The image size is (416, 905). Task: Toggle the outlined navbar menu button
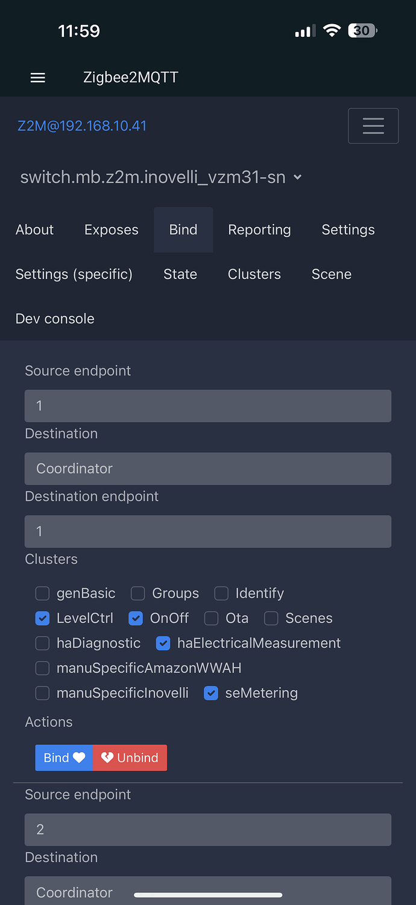(x=373, y=126)
